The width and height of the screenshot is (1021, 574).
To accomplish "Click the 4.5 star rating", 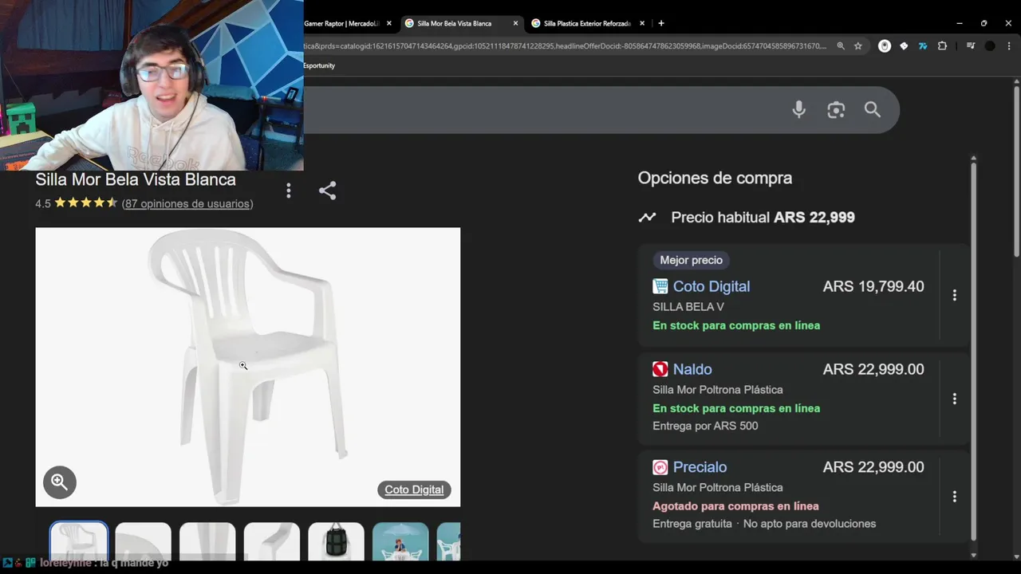I will tap(77, 203).
